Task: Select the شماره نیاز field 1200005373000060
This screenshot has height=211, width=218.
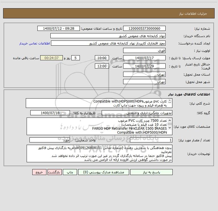Action: pos(144,28)
